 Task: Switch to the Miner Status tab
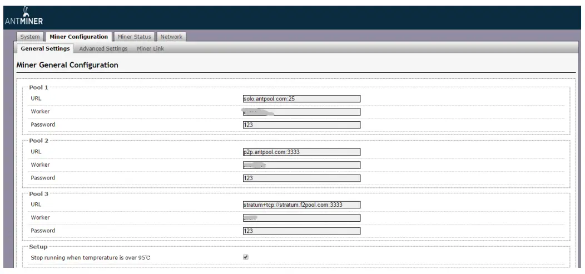click(135, 37)
